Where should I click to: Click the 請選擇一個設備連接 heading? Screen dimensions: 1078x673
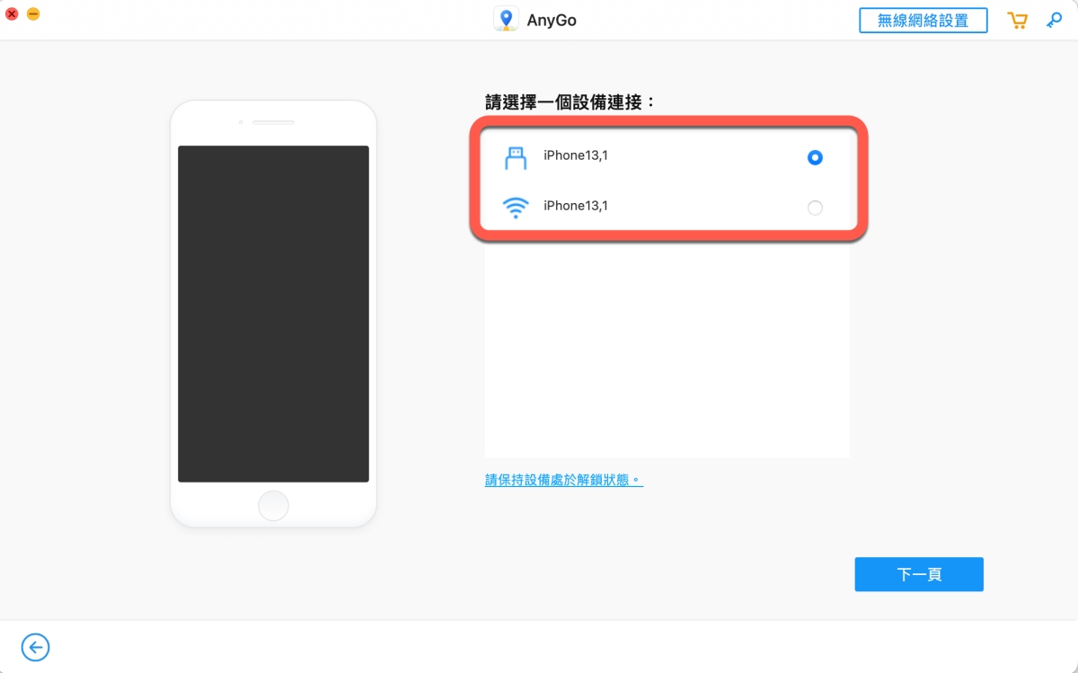point(571,102)
